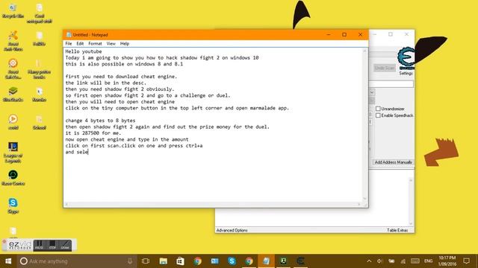Select the Skype desktop shortcut
This screenshot has width=478, height=268.
[13, 205]
